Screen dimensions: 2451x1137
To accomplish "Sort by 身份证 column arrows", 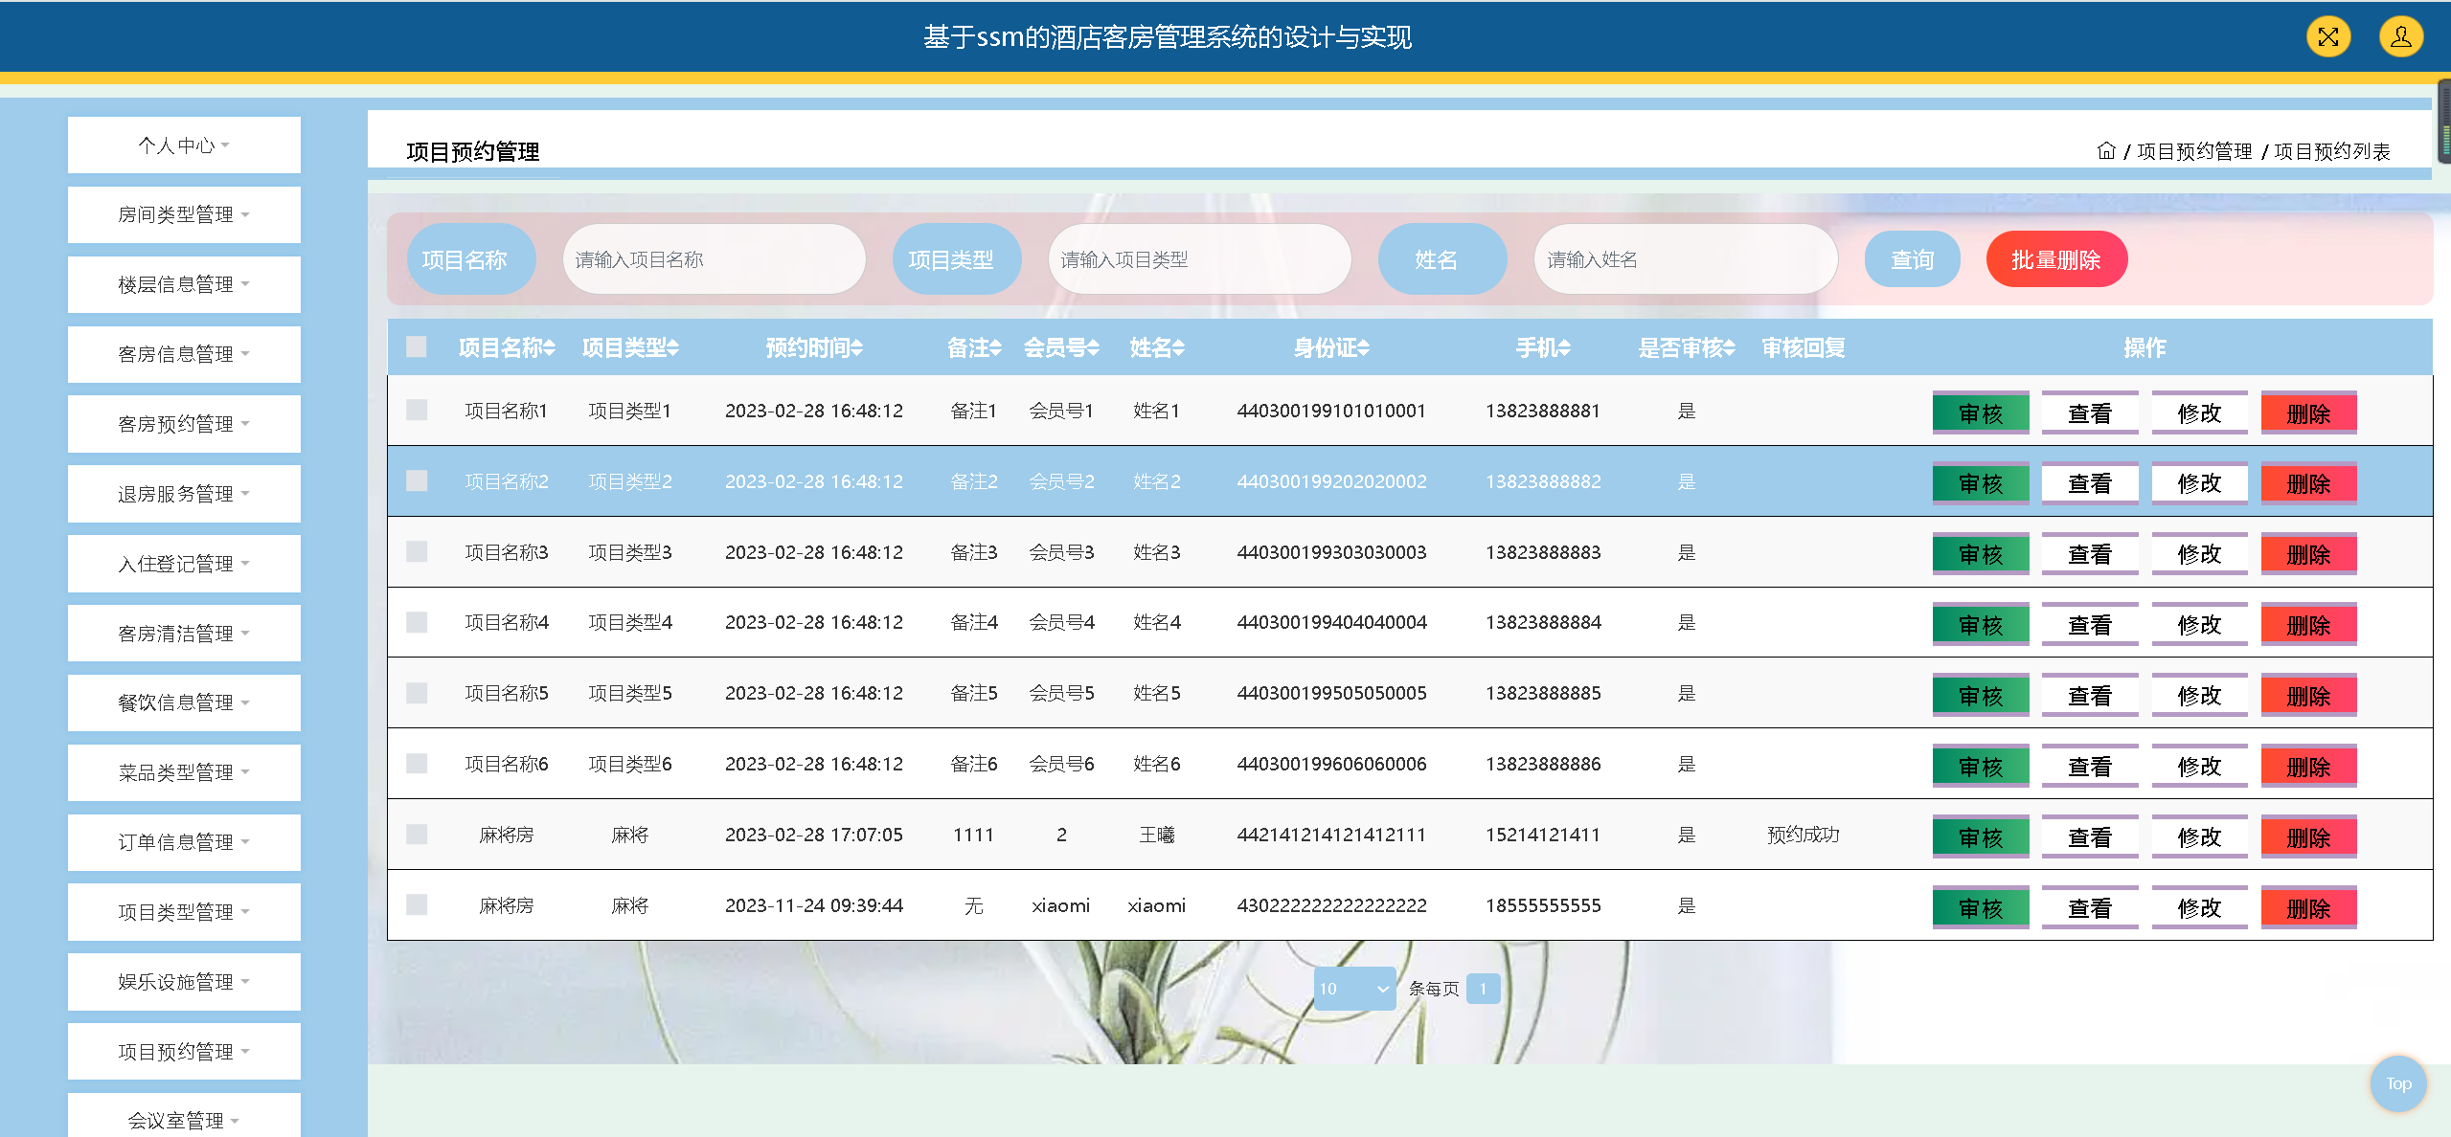I will click(x=1364, y=348).
